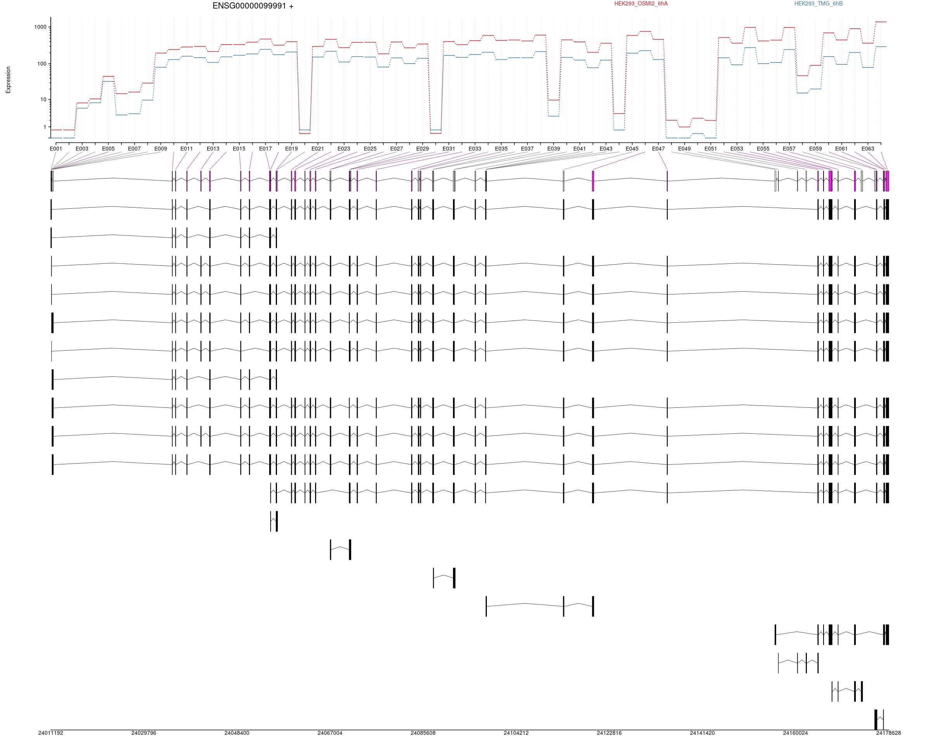Select exon label E047
This screenshot has height=741, width=931.
(659, 149)
